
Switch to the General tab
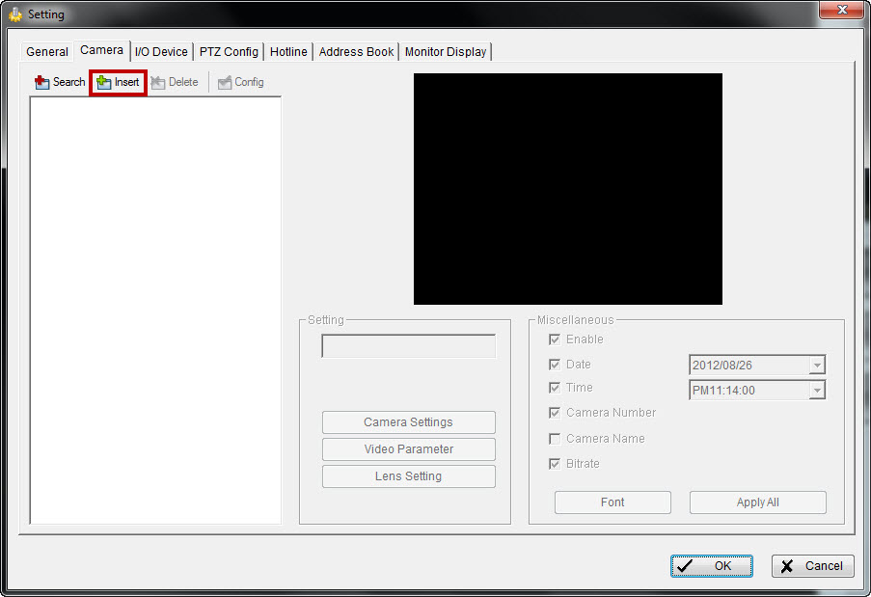47,52
